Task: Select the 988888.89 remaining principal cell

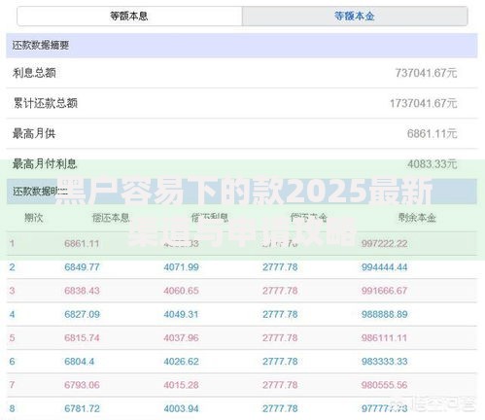Action: tap(384, 314)
